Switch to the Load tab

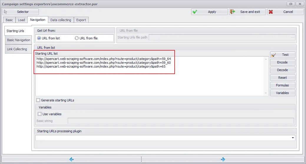coord(21,20)
